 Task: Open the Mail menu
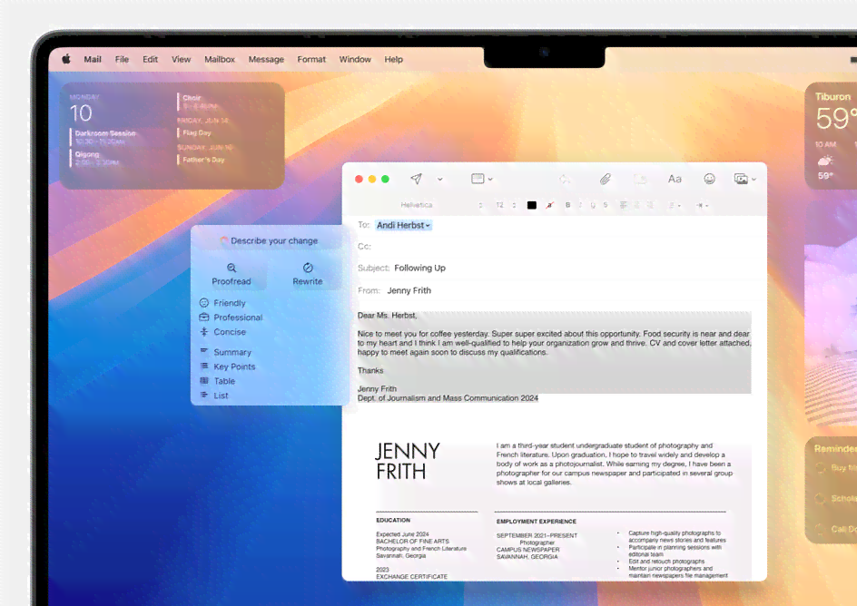(93, 59)
